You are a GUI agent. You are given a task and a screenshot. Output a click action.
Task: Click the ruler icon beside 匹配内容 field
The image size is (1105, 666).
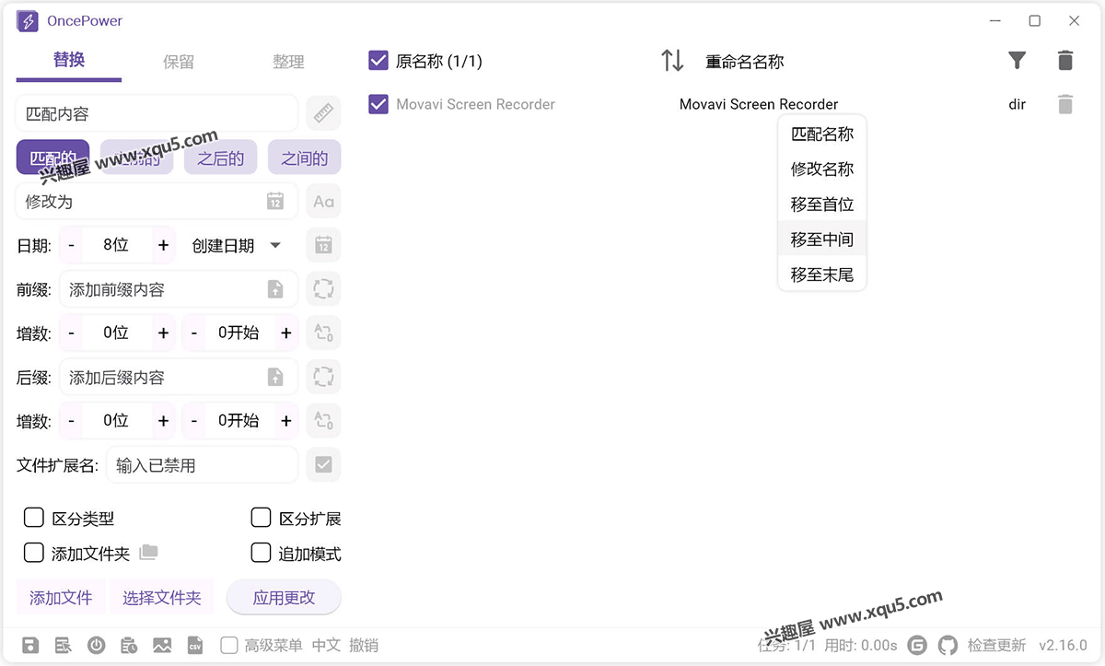(323, 113)
